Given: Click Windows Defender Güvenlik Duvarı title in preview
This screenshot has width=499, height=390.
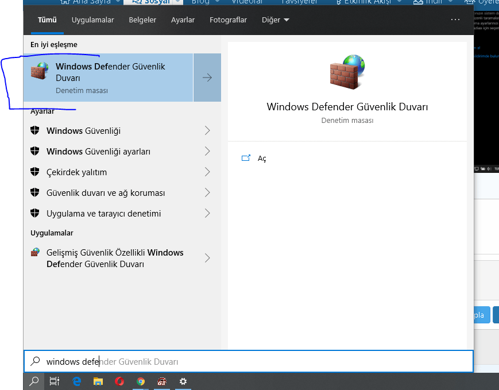Looking at the screenshot, I should 347,107.
